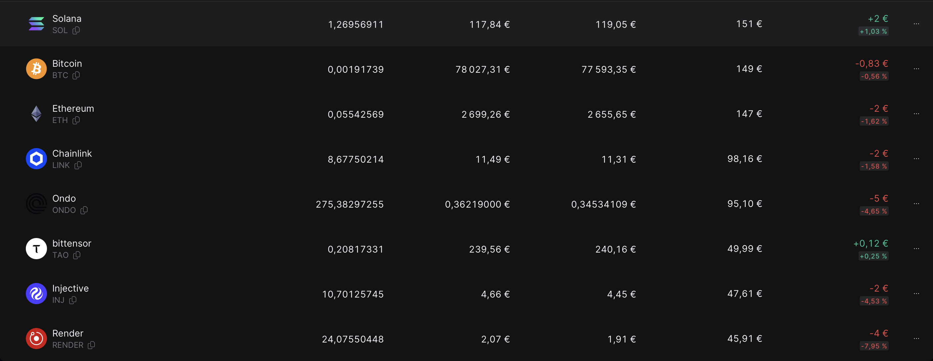Select Bitcoin's 149 € holdings value
The width and height of the screenshot is (933, 361).
pos(749,69)
